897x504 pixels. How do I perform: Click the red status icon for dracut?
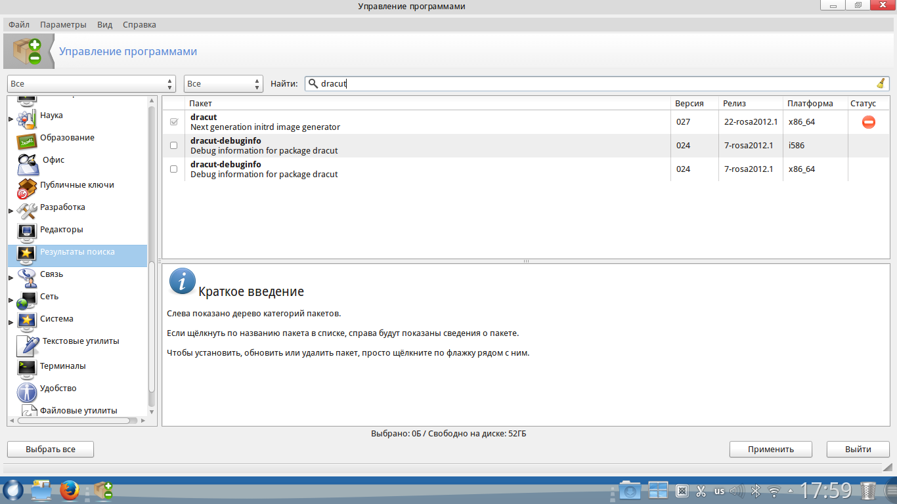(869, 121)
